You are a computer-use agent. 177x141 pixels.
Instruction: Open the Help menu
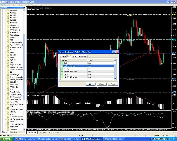(x=40, y=5)
